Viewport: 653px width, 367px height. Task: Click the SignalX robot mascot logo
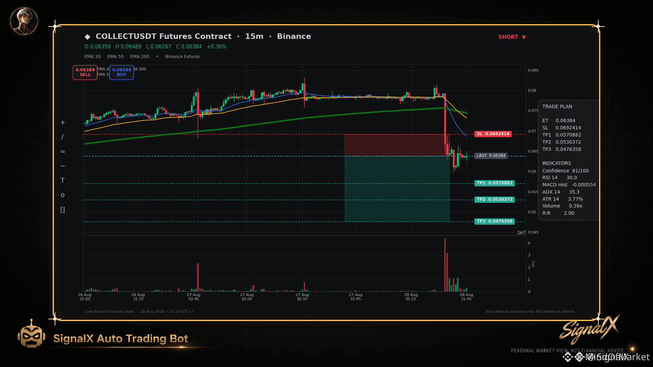click(31, 334)
